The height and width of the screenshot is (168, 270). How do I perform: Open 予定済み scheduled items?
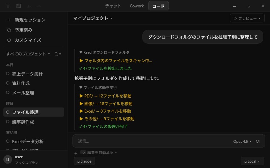point(24,30)
